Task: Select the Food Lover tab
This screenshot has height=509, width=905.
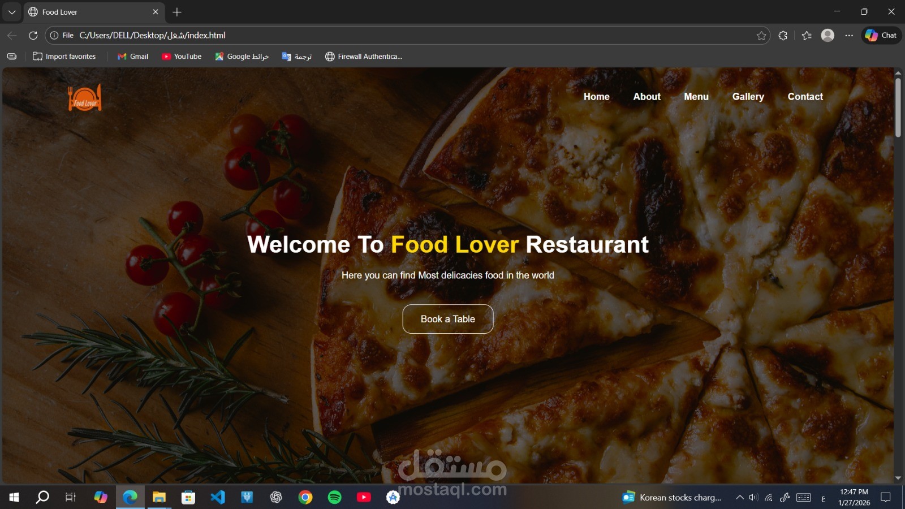Action: point(94,12)
